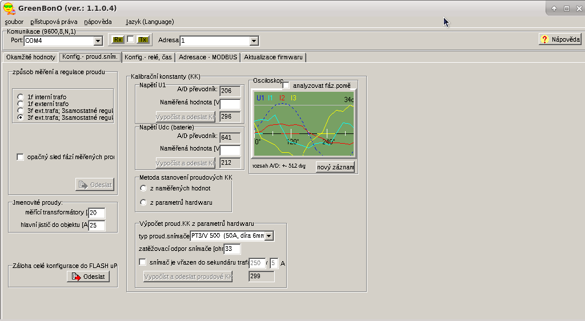Select z naměřených hodnot method
The height and width of the screenshot is (321, 585).
point(143,188)
